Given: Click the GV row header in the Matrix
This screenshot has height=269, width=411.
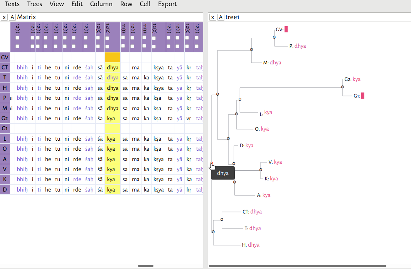Looking at the screenshot, I should (x=5, y=57).
